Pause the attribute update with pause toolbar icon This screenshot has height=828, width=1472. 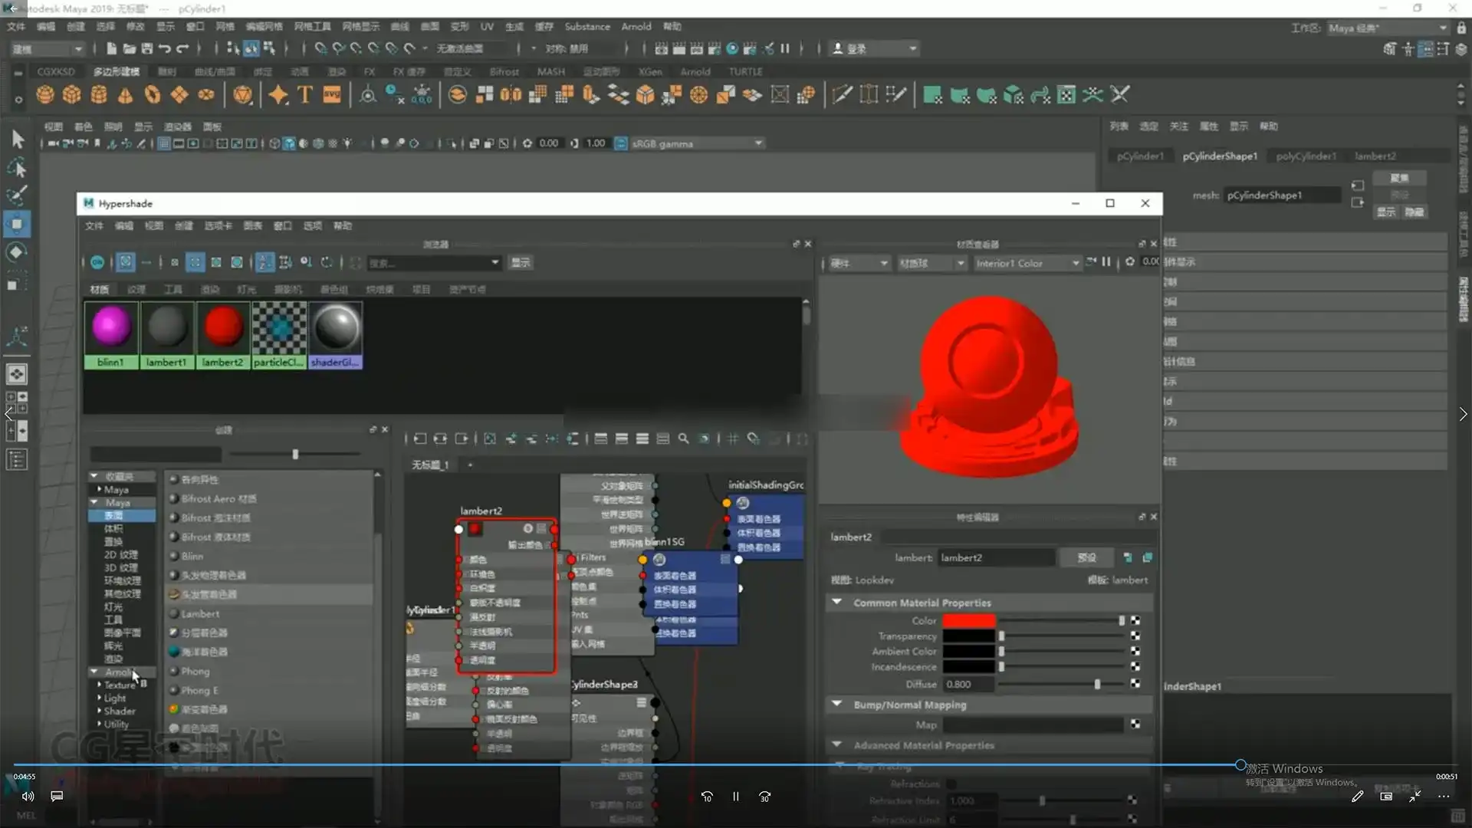[786, 48]
